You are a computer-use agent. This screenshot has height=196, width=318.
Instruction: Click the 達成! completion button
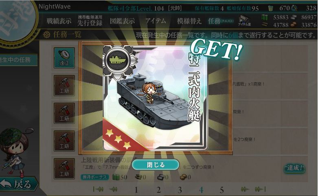(295, 168)
